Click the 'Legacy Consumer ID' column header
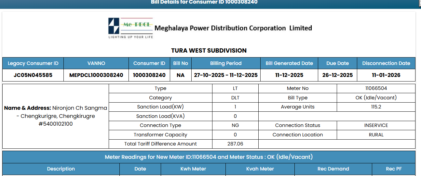This screenshot has width=421, height=176. [33, 63]
